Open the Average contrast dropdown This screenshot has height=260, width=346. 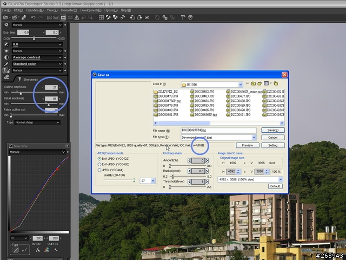37,57
